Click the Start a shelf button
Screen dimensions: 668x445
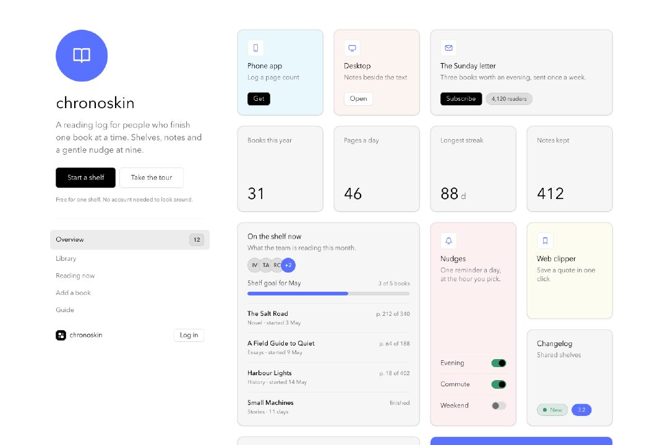point(85,177)
